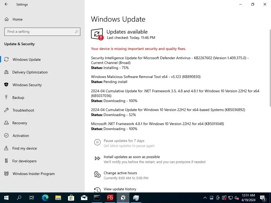Click the Find a setting search box
This screenshot has width=271, height=203.
[42, 32]
